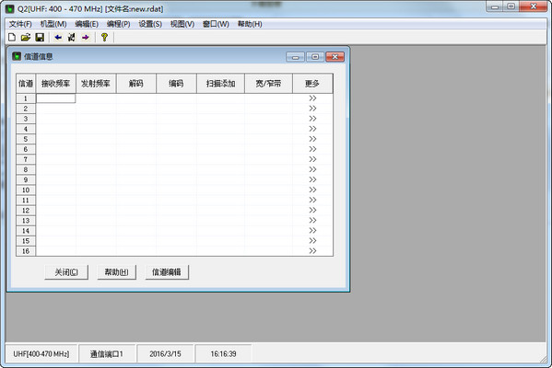Click the 2016/3/15 date in status bar
This screenshot has height=368, width=552.
(x=165, y=354)
